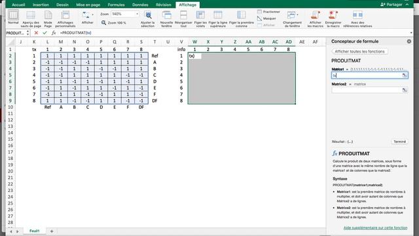Screen dimensions: 419x236
Task: Select the Feuil1 sheet tab
Action: [35, 231]
